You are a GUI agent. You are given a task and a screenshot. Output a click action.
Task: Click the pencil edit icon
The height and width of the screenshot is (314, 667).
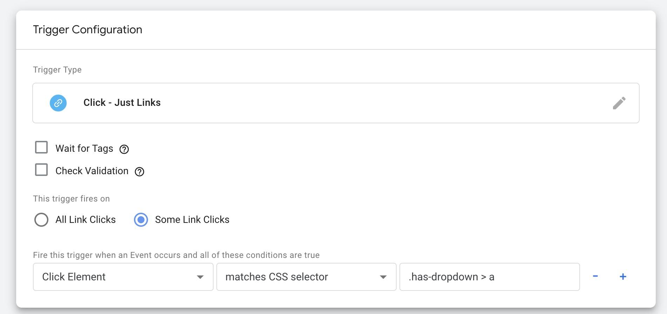[x=619, y=103]
